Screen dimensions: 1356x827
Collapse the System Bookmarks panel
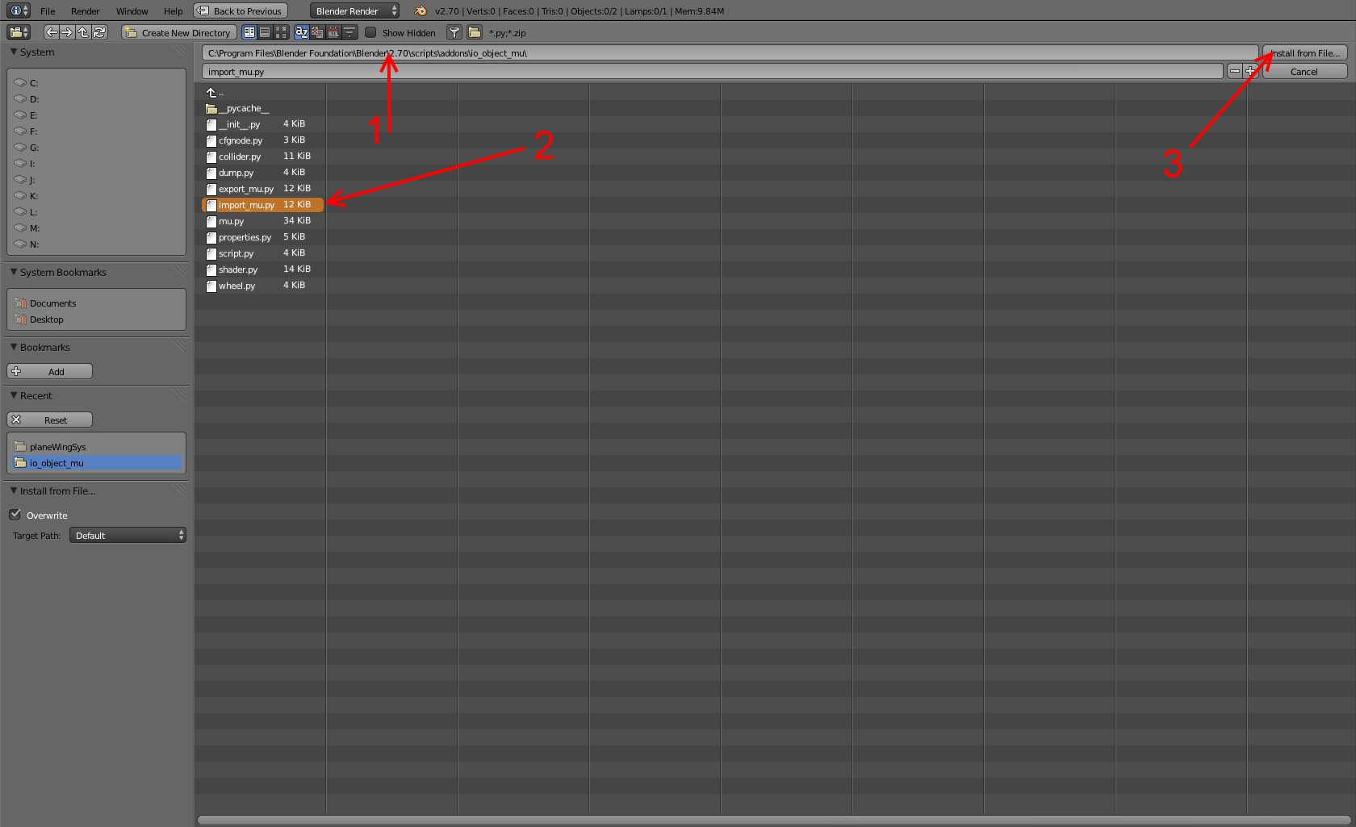[x=14, y=273]
